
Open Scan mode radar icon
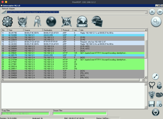(51, 22)
